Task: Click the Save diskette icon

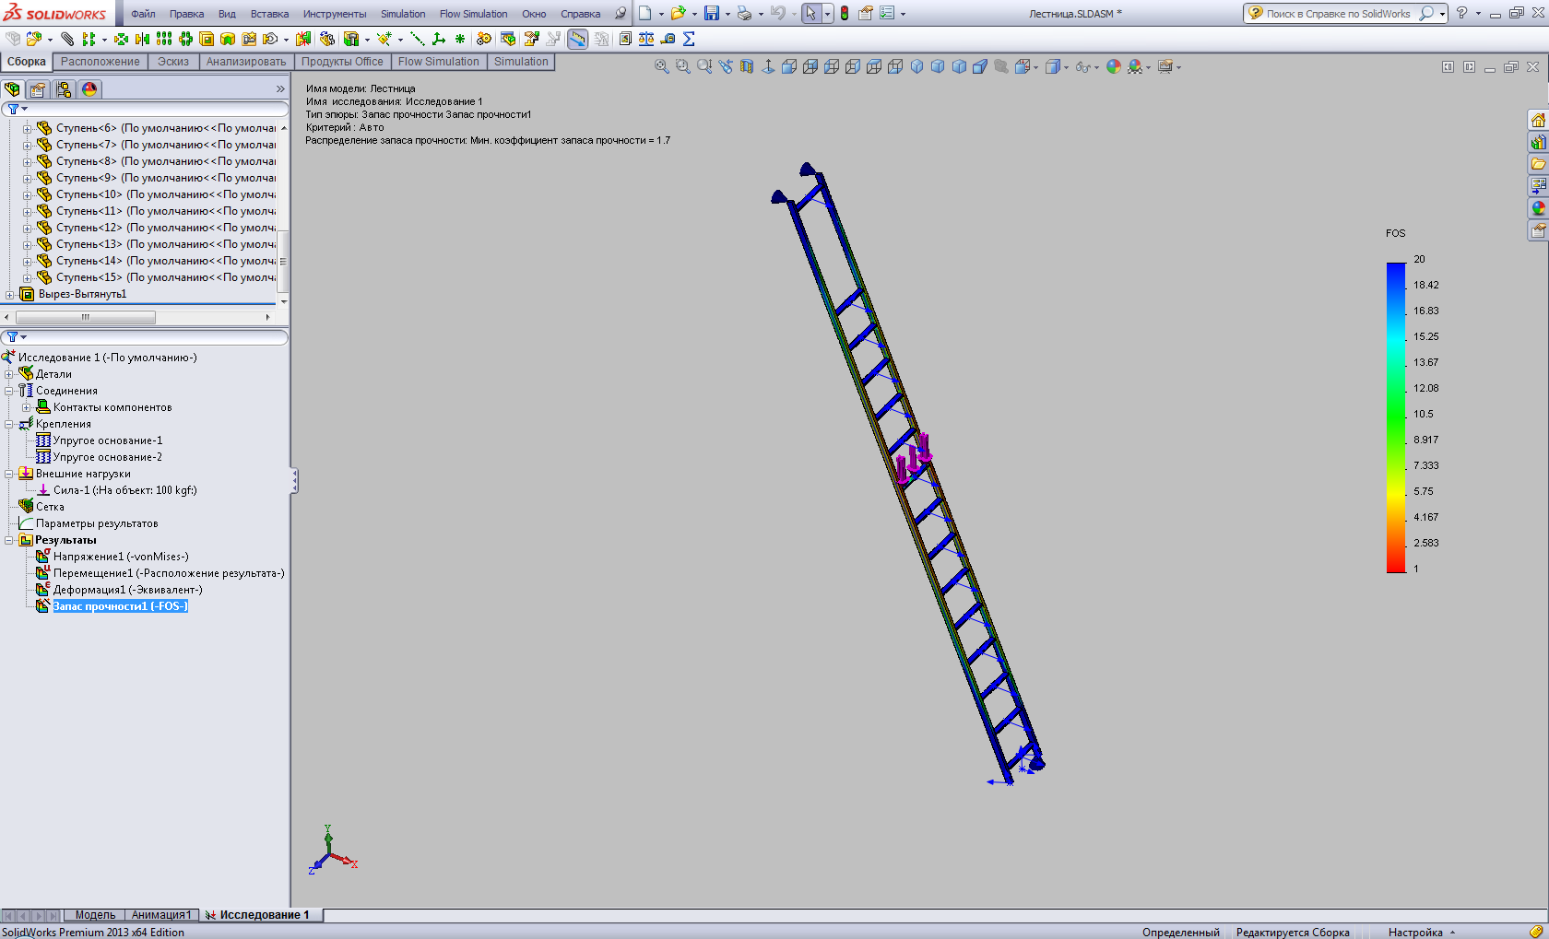Action: point(712,13)
